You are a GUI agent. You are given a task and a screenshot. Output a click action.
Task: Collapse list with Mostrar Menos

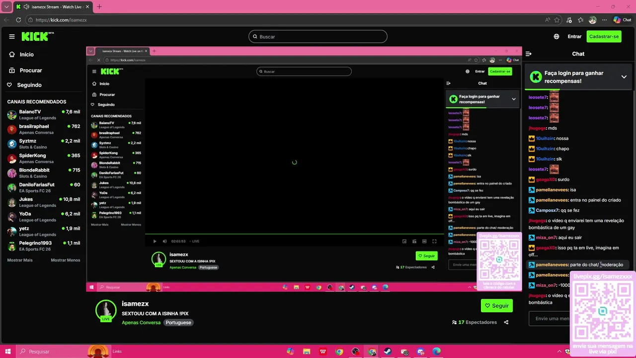[66, 260]
